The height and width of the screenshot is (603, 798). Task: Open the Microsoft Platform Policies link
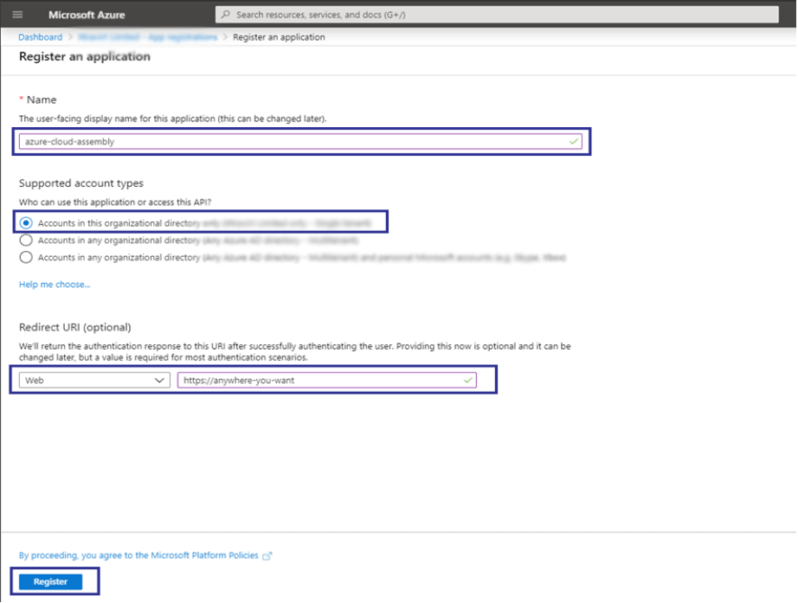point(138,555)
